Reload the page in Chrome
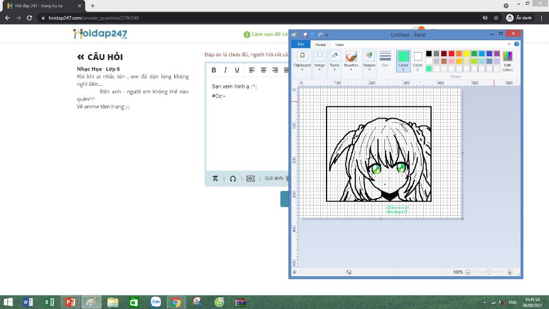Screen dimensions: 549x309 pyautogui.click(x=29, y=18)
